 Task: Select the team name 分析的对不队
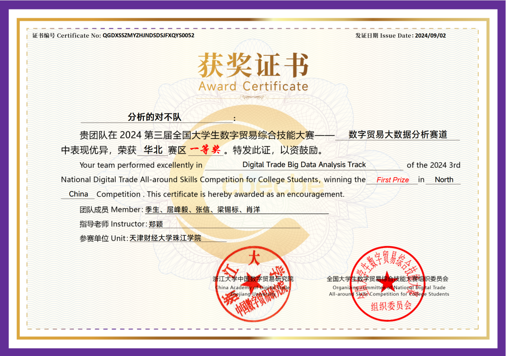155,117
